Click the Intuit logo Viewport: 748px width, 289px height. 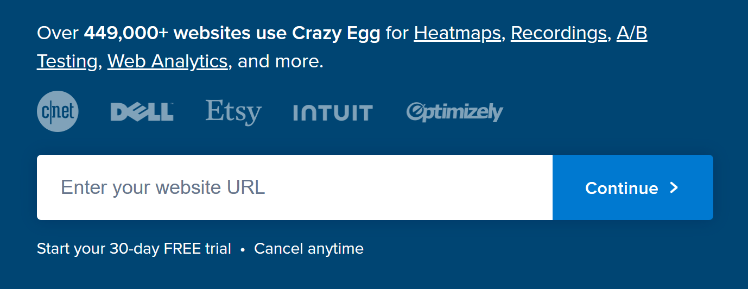(x=333, y=112)
